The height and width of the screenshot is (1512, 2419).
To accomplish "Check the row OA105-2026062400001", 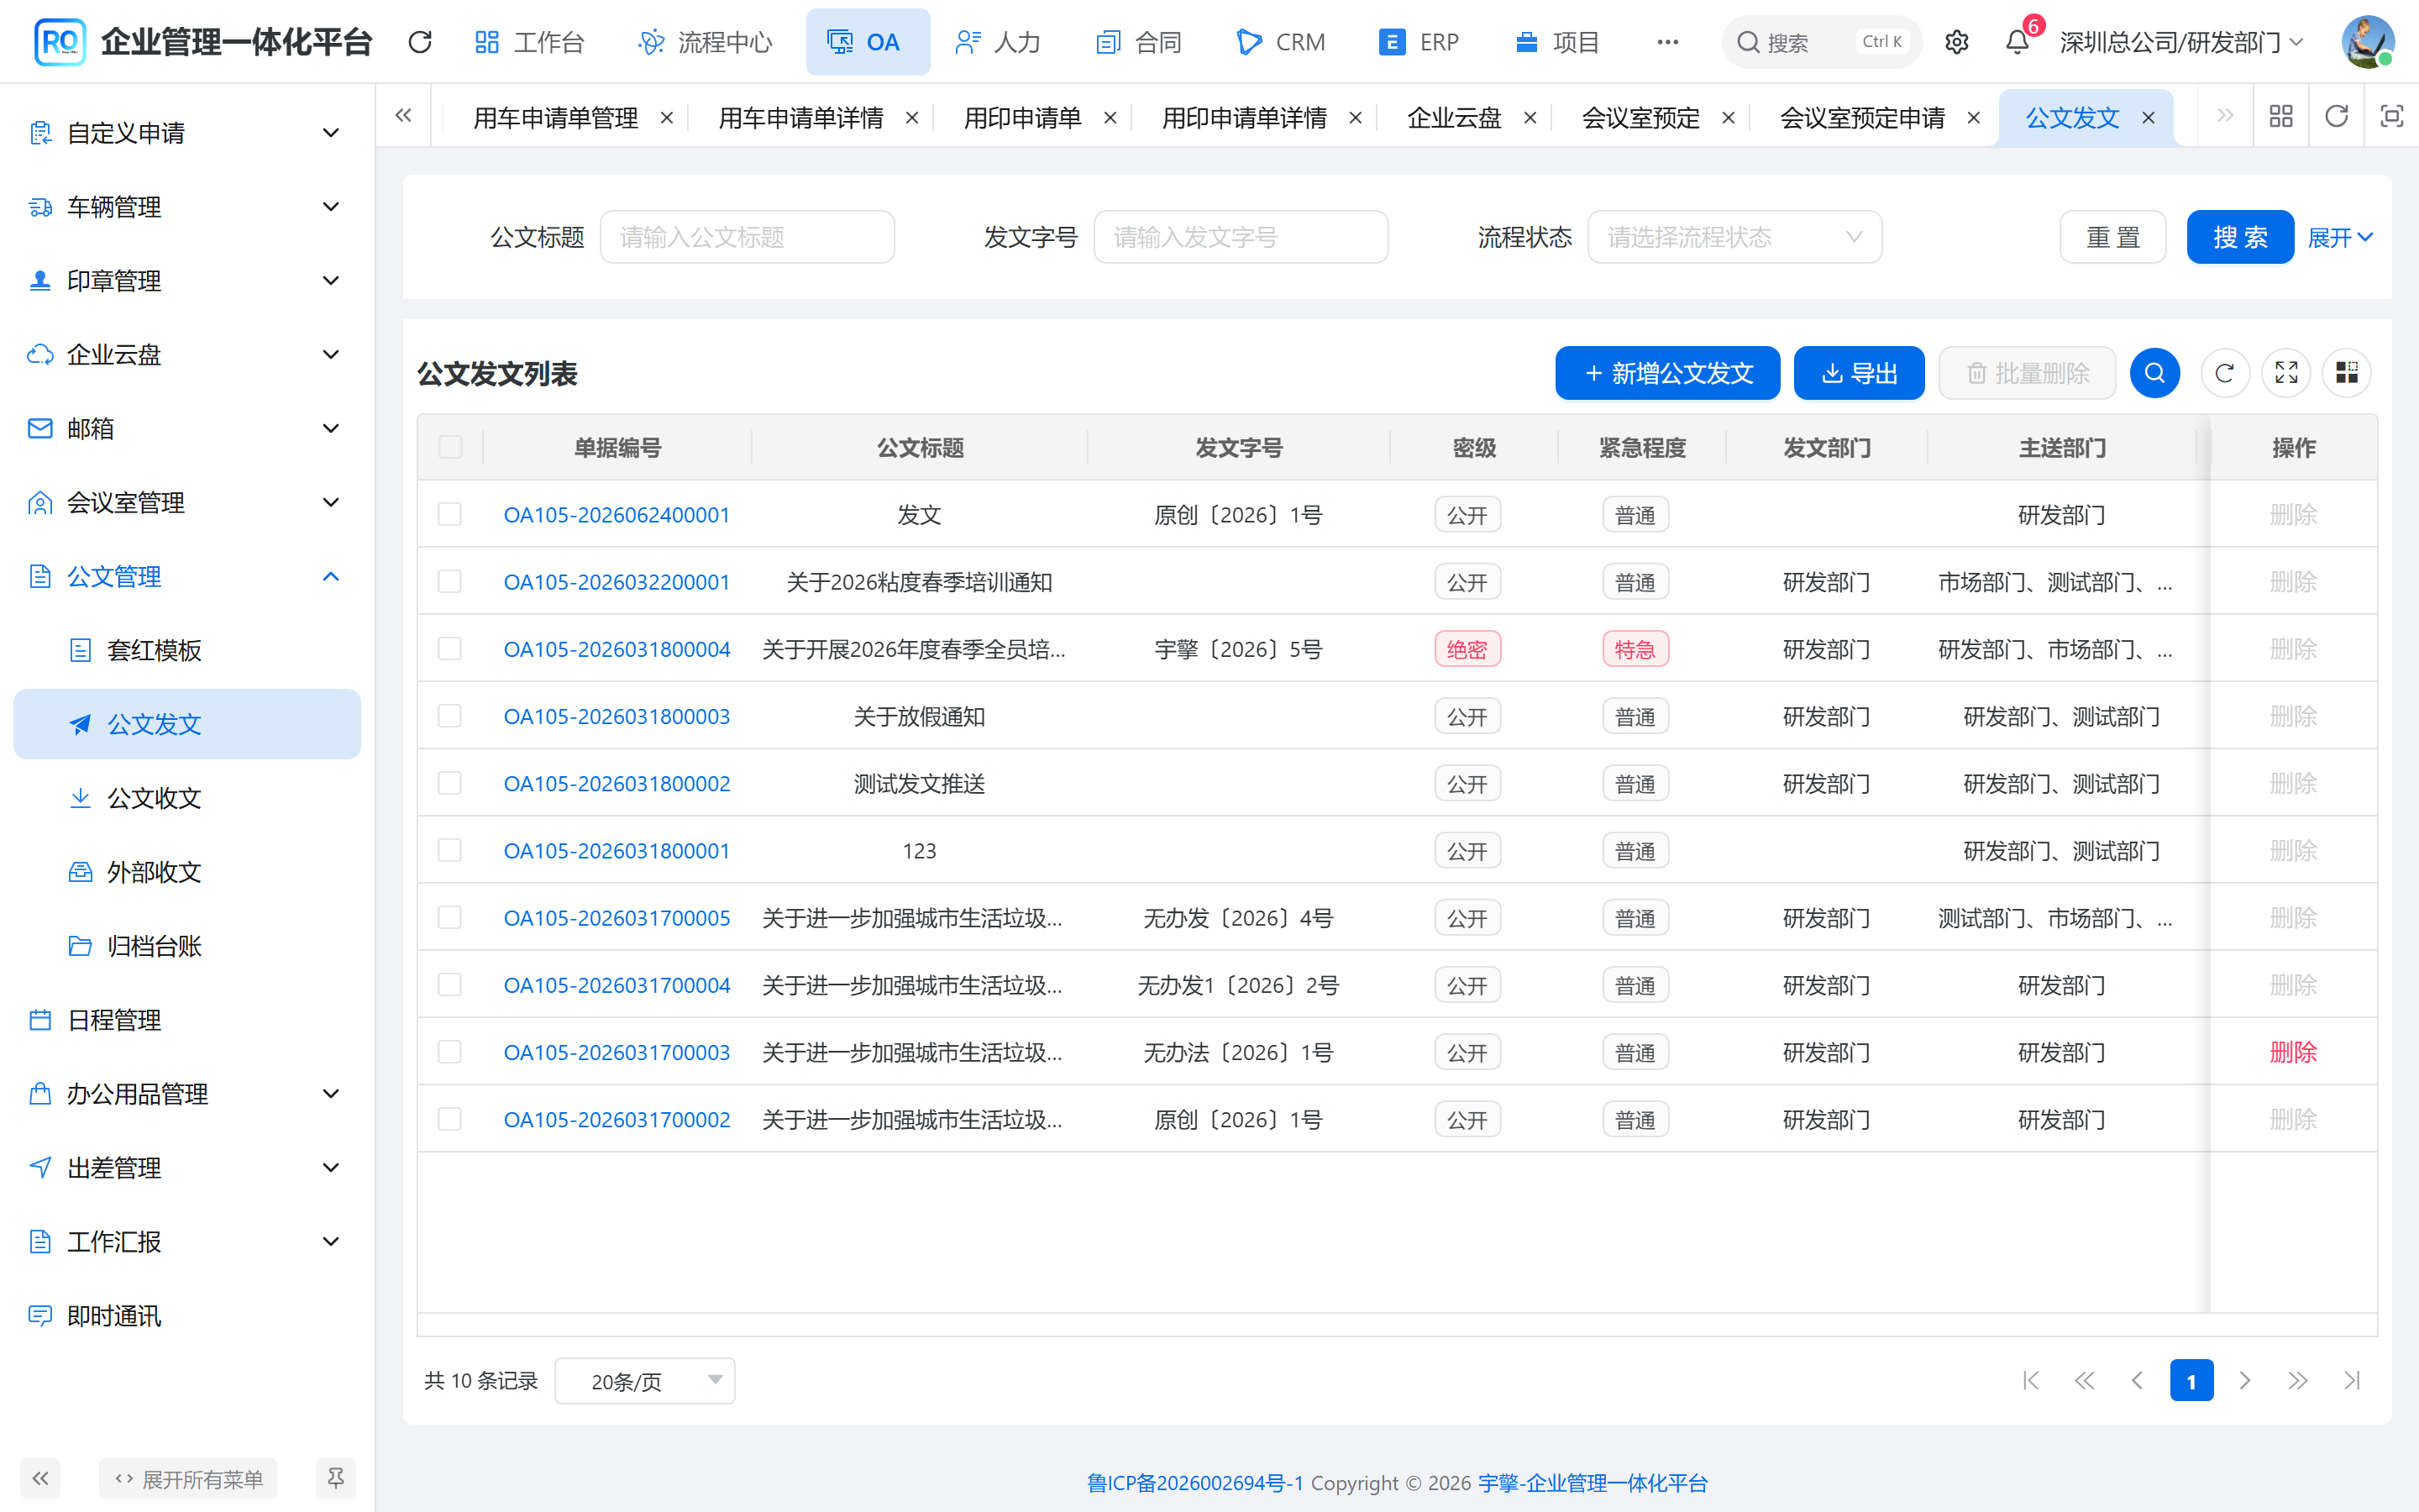I will point(450,514).
